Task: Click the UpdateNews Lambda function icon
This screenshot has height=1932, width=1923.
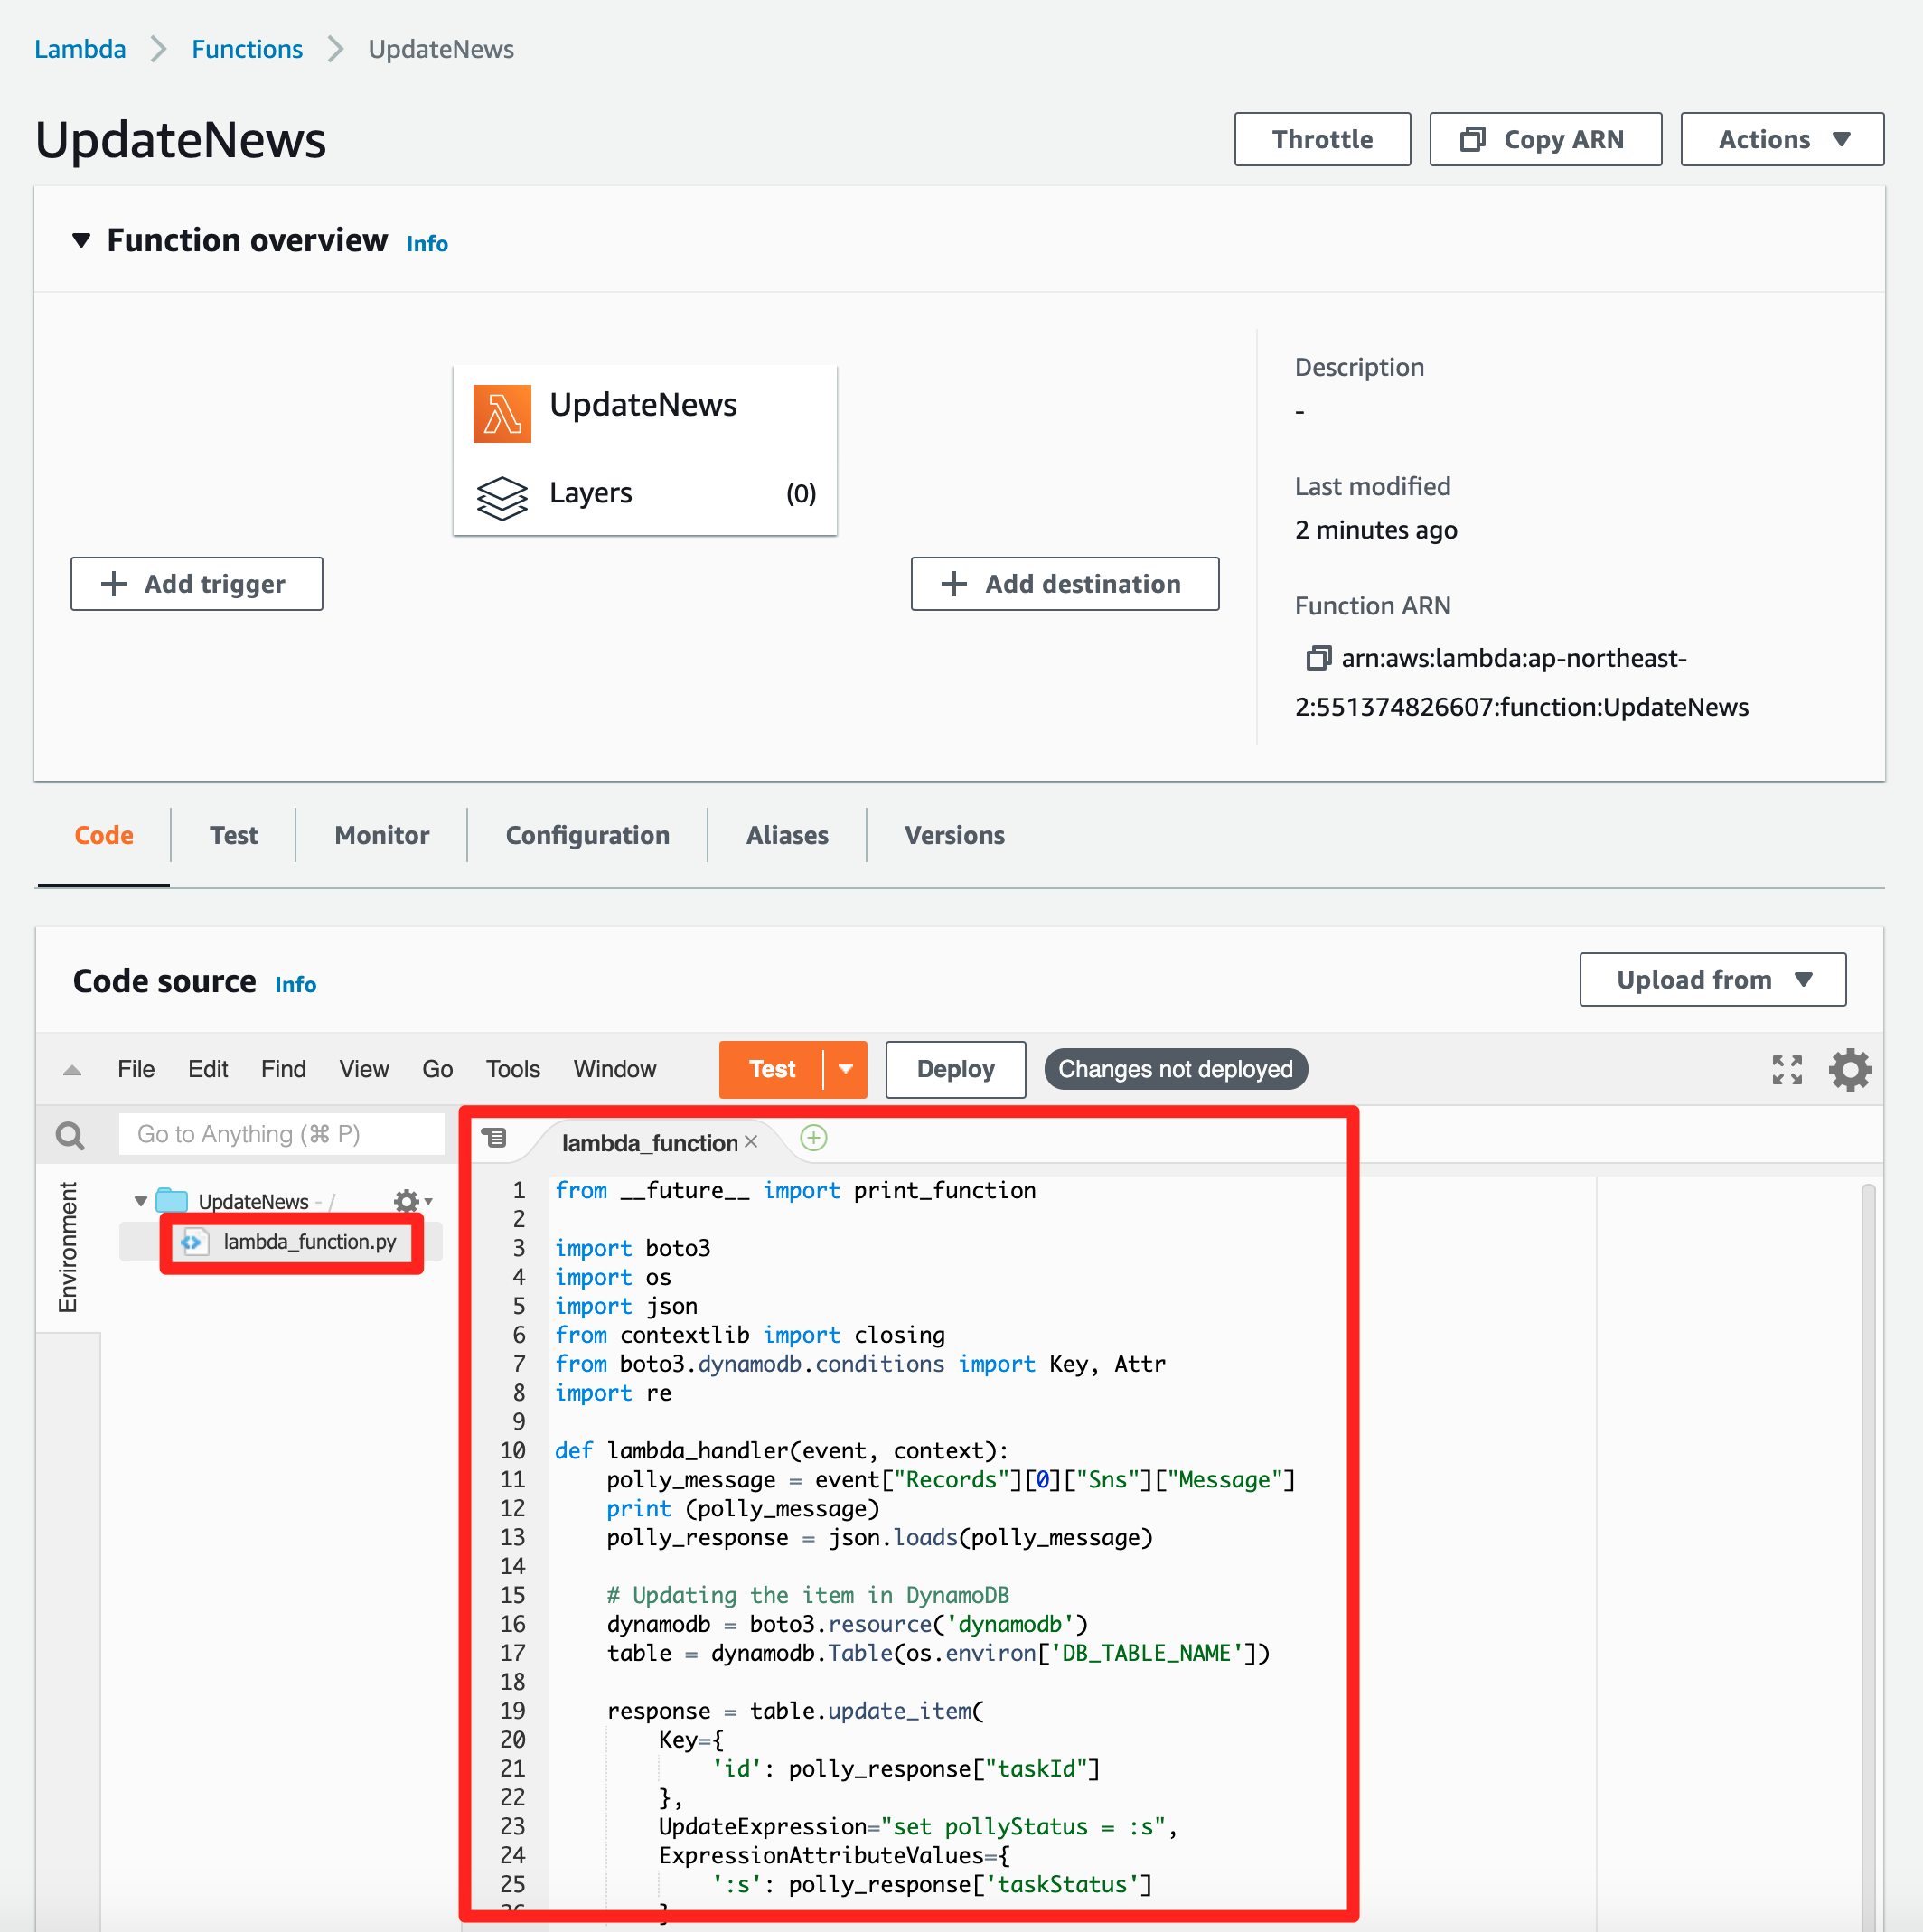Action: tap(502, 413)
